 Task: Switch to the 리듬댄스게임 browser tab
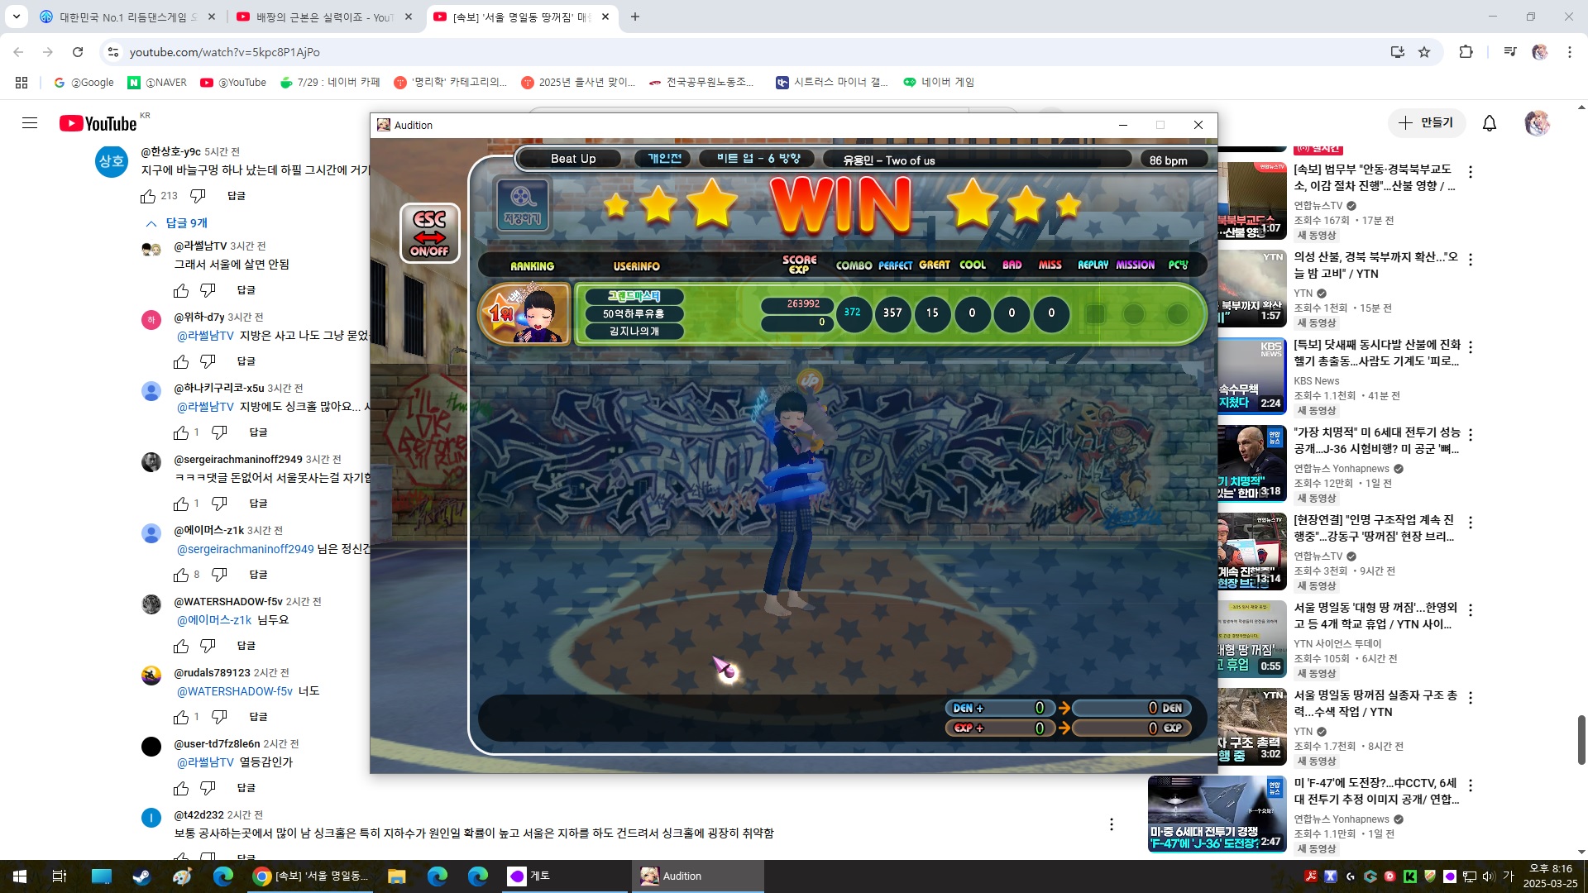124,17
